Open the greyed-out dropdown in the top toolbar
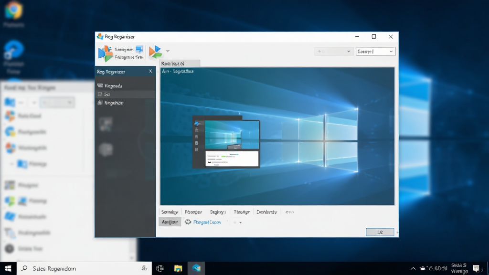This screenshot has width=489, height=275. (333, 52)
